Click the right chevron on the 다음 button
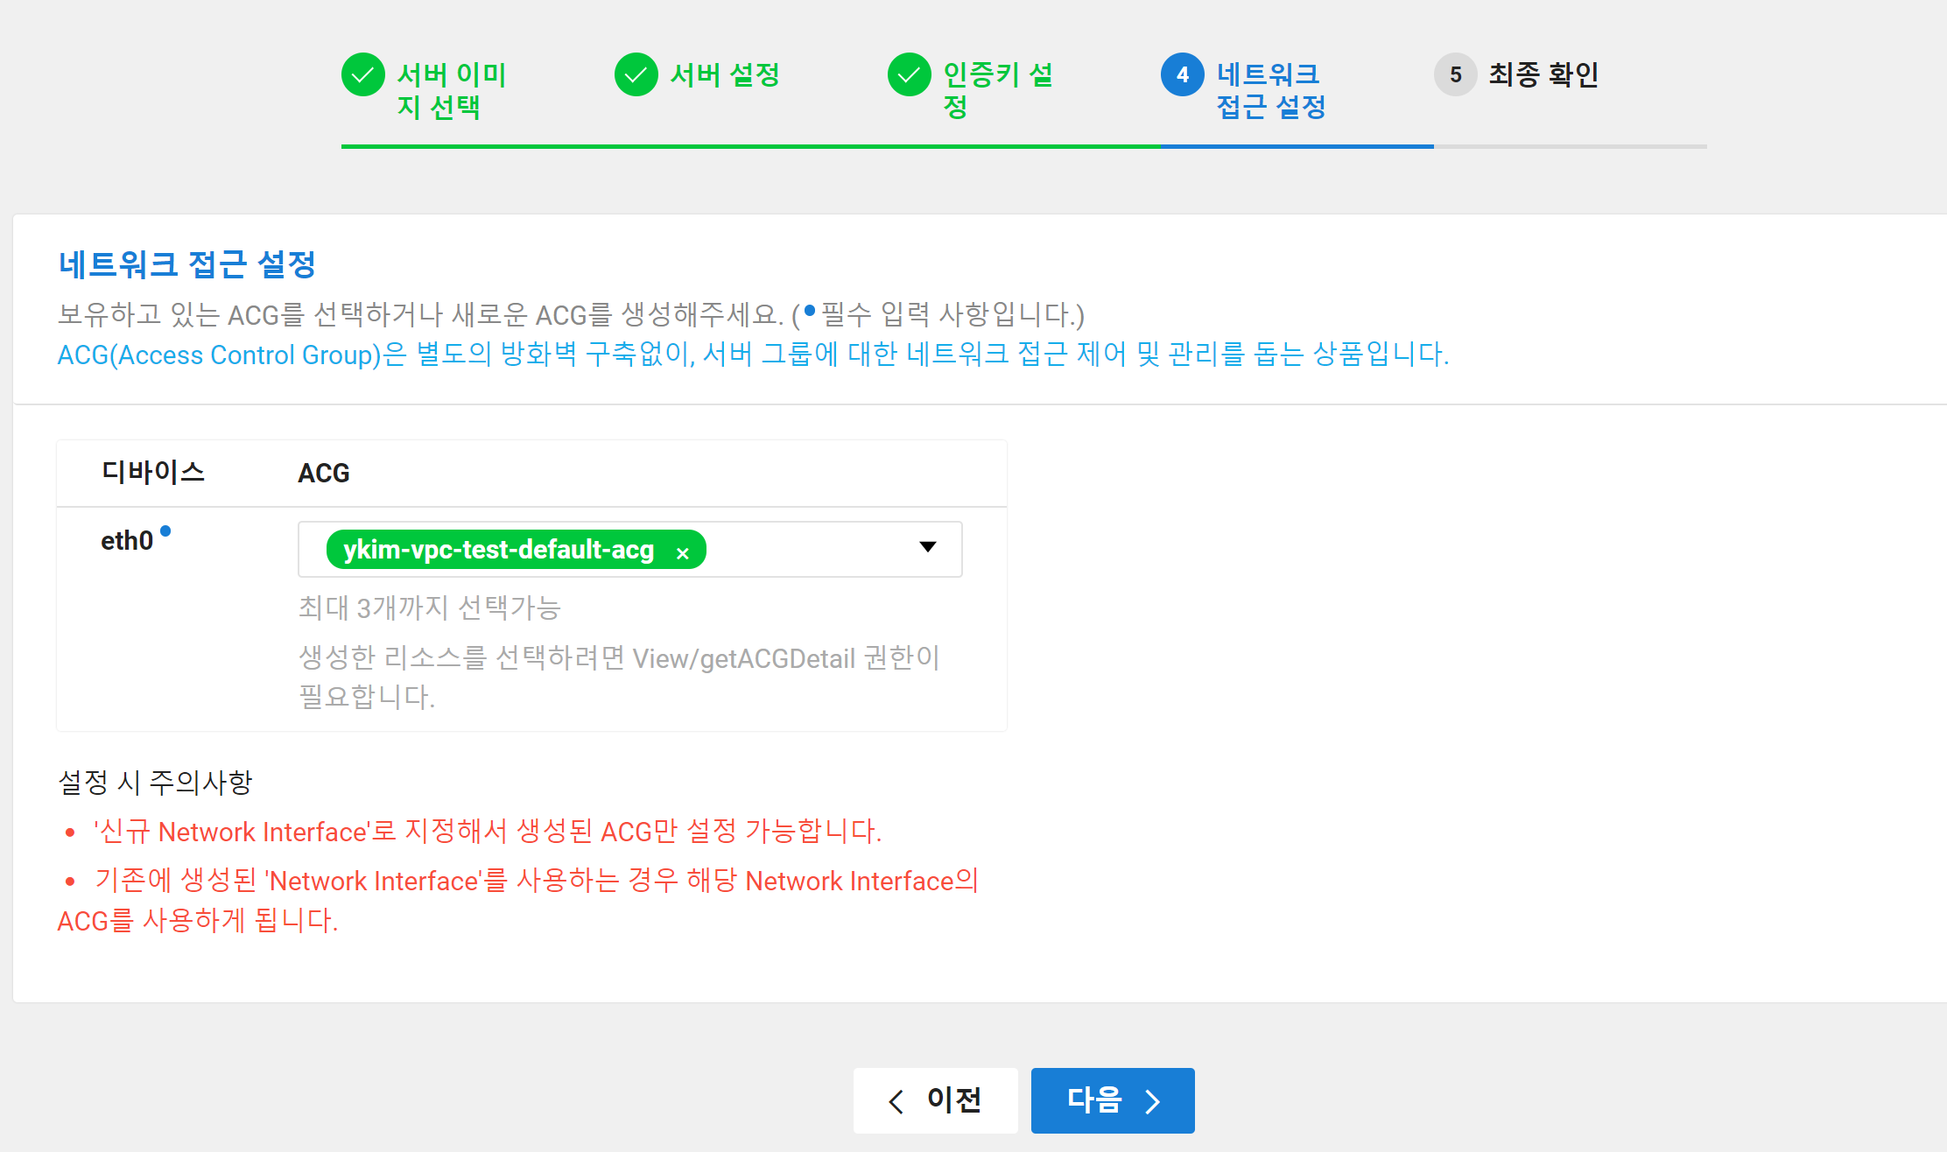This screenshot has width=1947, height=1152. (1153, 1101)
